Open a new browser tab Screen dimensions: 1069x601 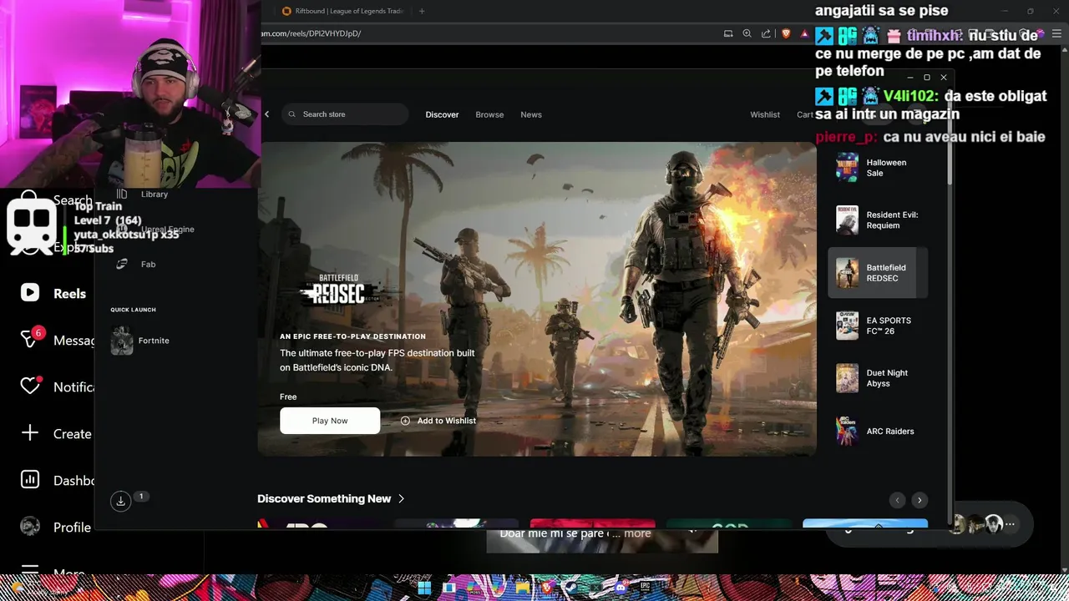point(422,11)
